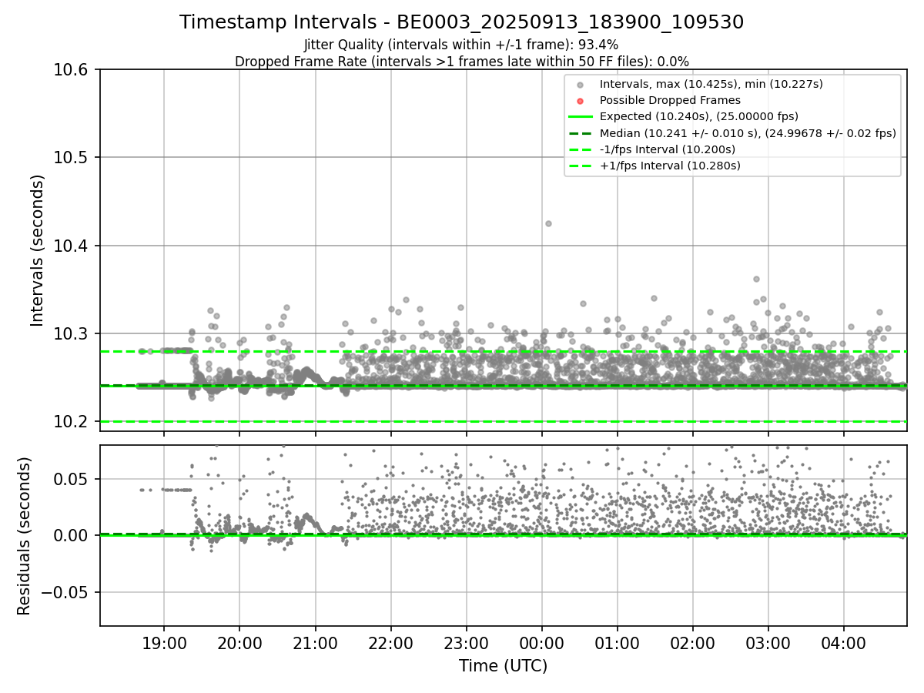This screenshot has width=924, height=693.
Task: Click the 01:00 x-axis tick label
Action: click(617, 643)
